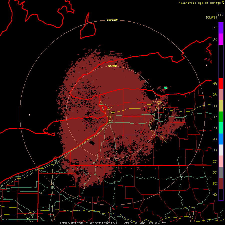Pick the RA bright green legend swatch
Viewport: 225px width, 225px height.
pos(221,128)
